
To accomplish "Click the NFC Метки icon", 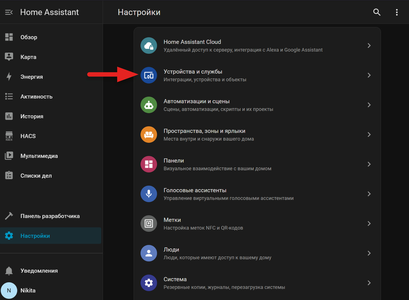I will click(149, 224).
